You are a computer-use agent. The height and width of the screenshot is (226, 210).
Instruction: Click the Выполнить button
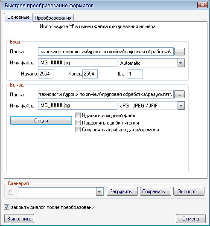pyautogui.click(x=19, y=219)
